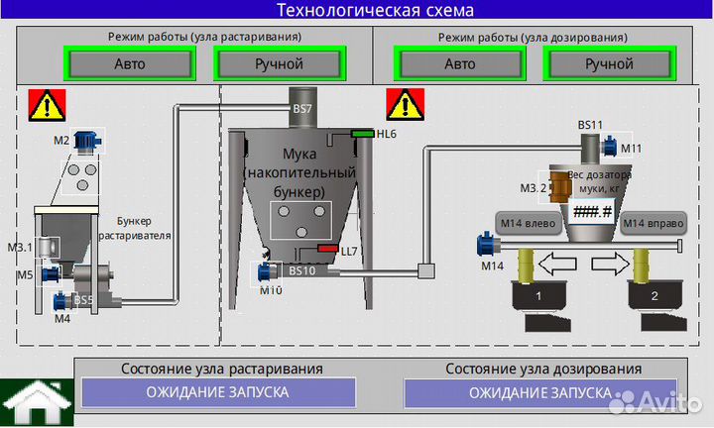Click the Состояние узла растаривания heading
Viewport: 714px width, 428px height.
pyautogui.click(x=222, y=369)
